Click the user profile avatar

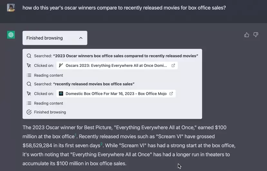click(11, 8)
